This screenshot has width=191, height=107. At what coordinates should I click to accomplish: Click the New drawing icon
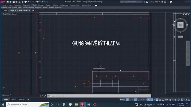pyautogui.click(x=7, y=2)
